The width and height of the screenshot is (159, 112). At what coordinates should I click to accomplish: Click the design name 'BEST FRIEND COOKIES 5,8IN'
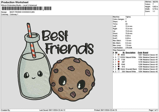22,12
